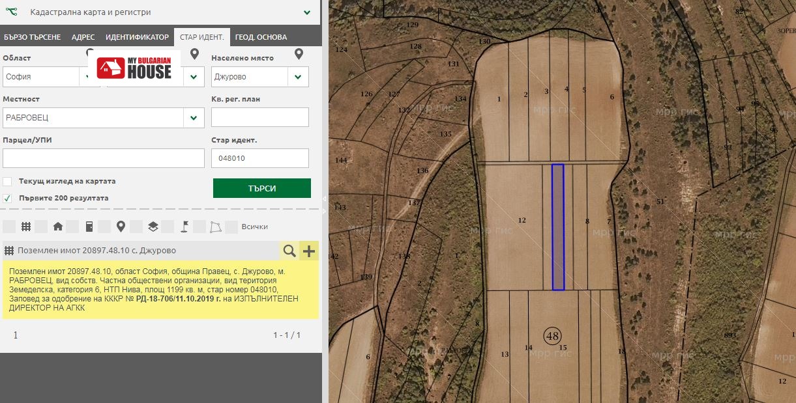
Task: Open the БЪРЗО ТЪРСЕНЕ tab
Action: click(32, 37)
